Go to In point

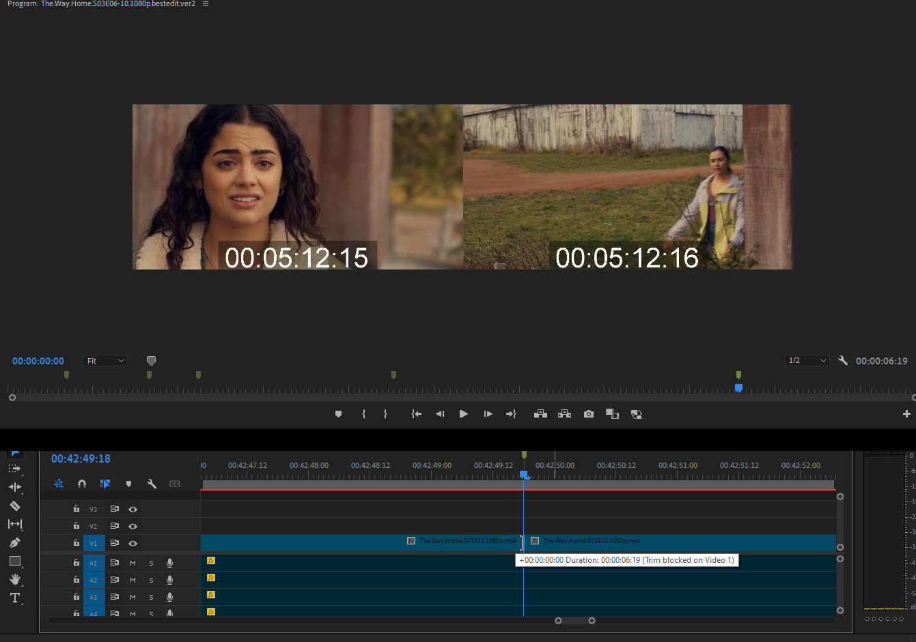point(416,414)
